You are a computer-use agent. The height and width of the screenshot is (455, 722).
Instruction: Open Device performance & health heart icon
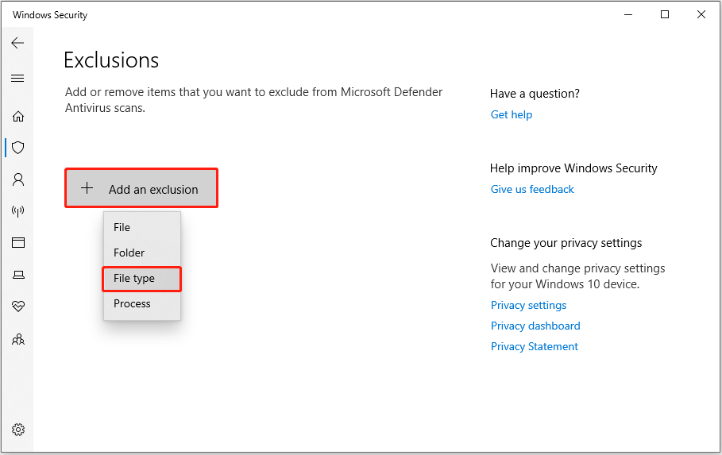[x=17, y=307]
